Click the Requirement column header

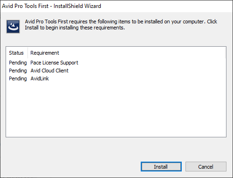click(x=45, y=53)
